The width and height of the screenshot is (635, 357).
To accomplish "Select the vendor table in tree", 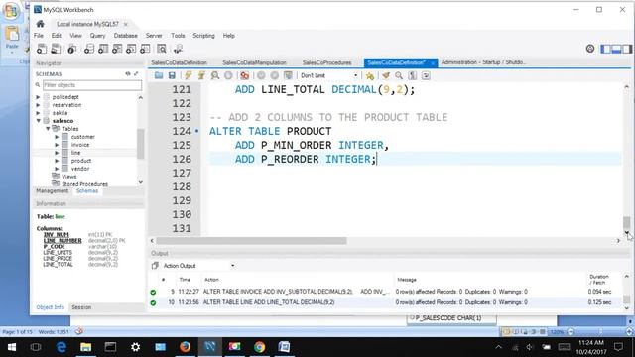I will click(x=80, y=169).
